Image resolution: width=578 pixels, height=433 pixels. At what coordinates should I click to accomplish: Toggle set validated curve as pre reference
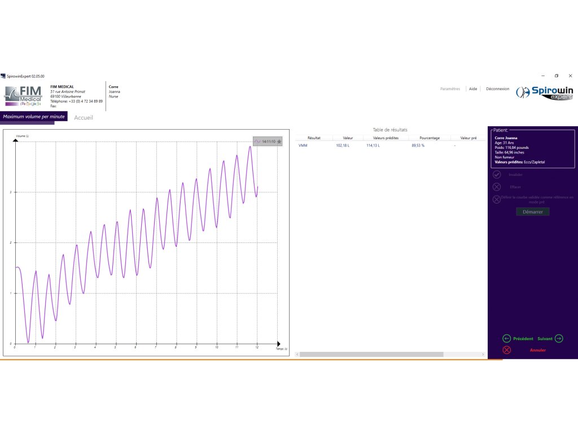point(497,199)
